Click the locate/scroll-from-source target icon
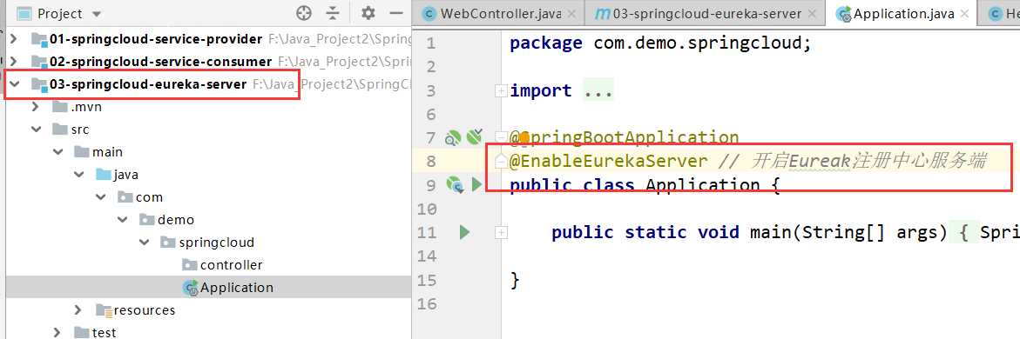 click(x=304, y=13)
